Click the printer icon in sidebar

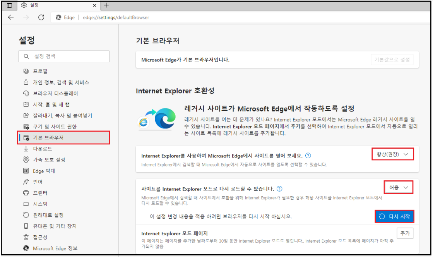tap(26, 193)
